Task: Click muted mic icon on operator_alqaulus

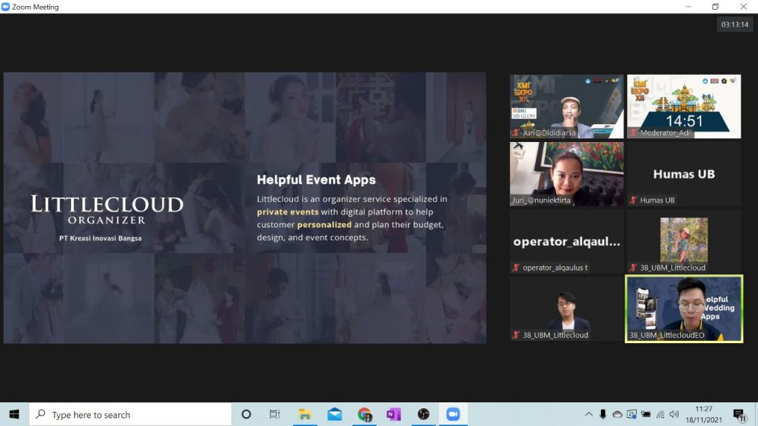Action: pyautogui.click(x=516, y=268)
